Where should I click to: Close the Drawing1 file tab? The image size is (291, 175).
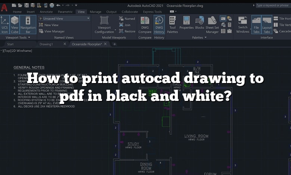coord(65,44)
